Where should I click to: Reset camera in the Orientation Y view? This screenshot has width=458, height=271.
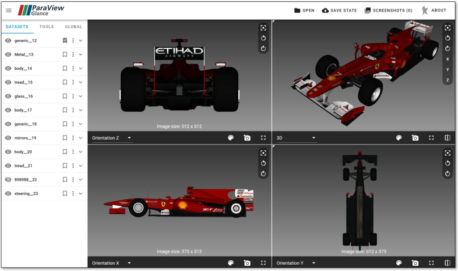click(447, 153)
